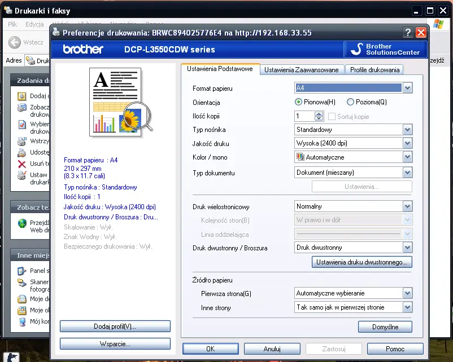The width and height of the screenshot is (453, 362).
Task: Expand the Jakość druku dropdown
Action: 407,143
